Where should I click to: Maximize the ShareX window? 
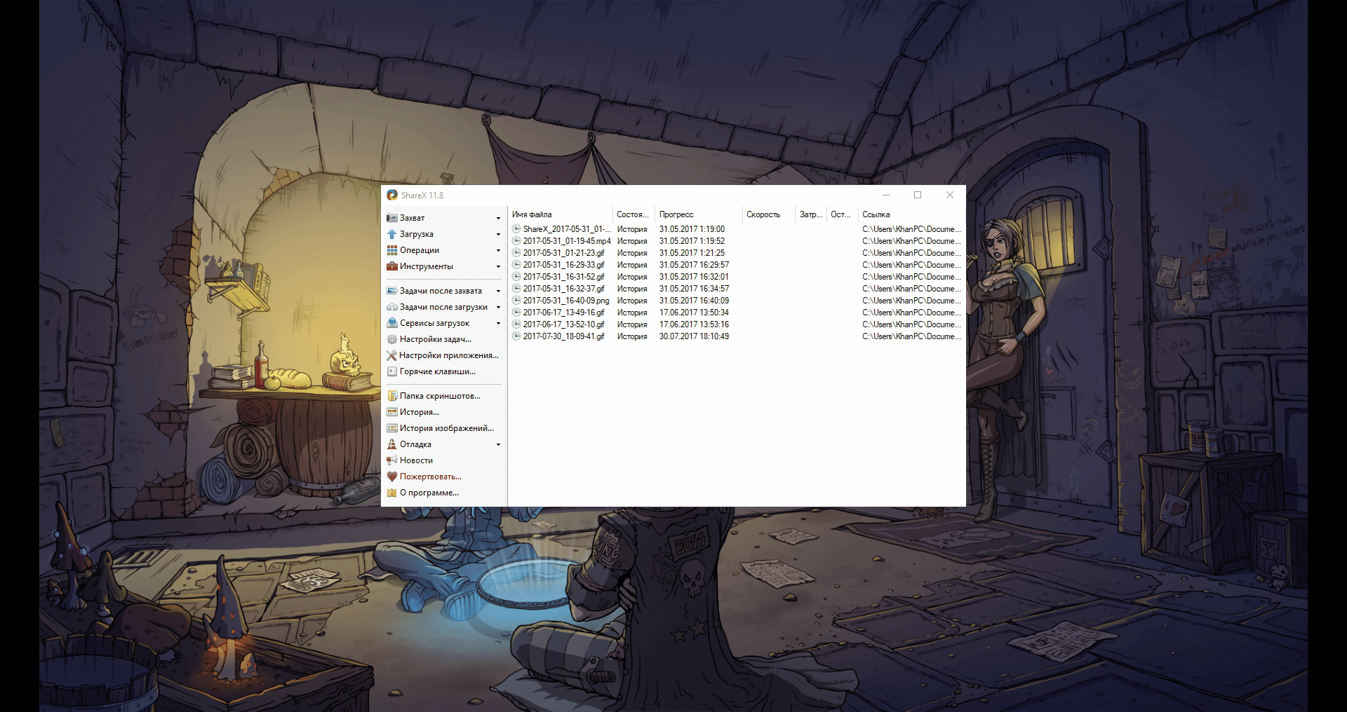918,195
